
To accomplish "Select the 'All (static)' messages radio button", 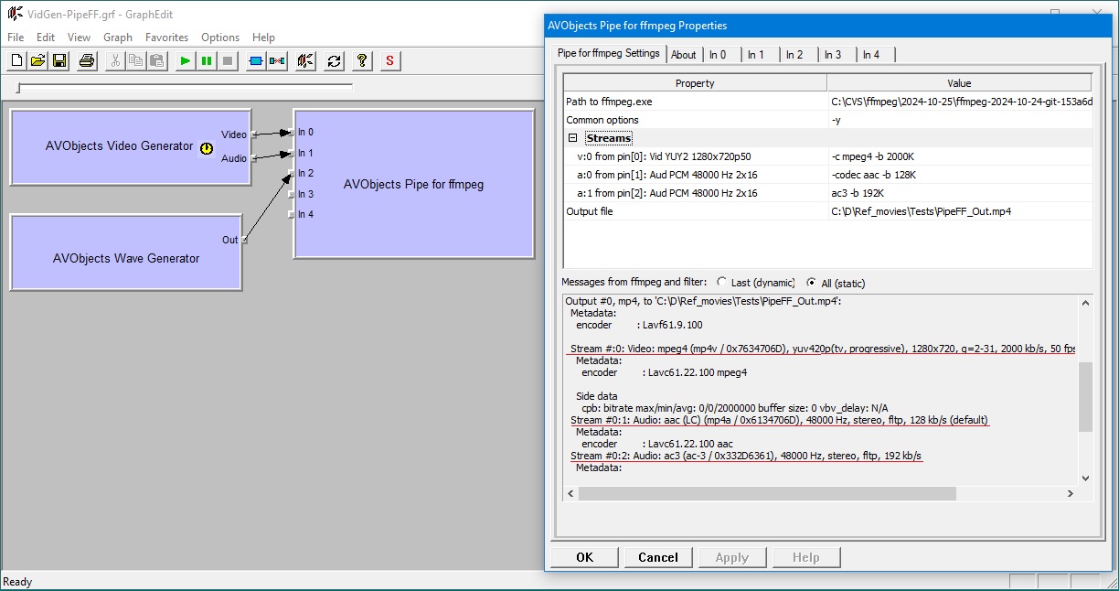I will pyautogui.click(x=812, y=284).
